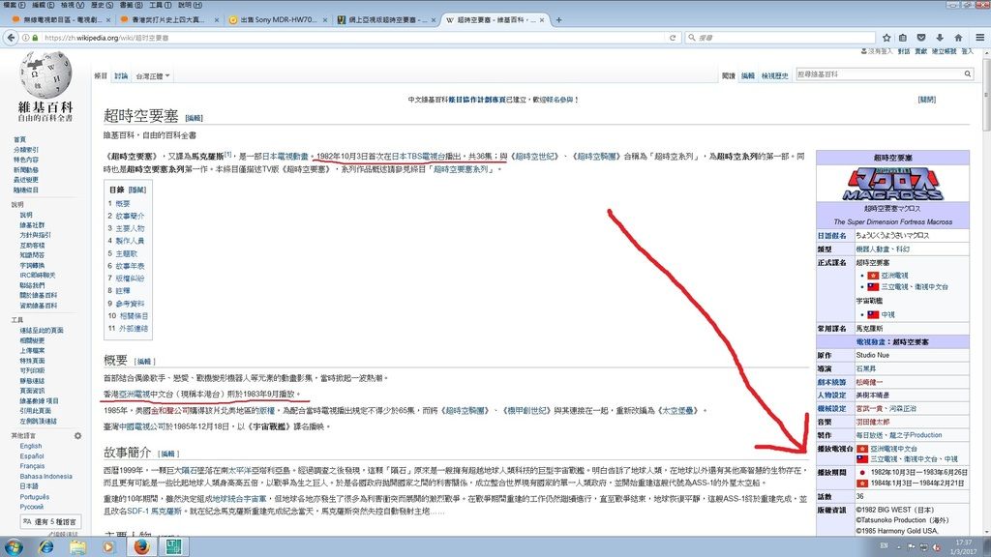Click the 建立帳號 create account link
The width and height of the screenshot is (991, 557).
tap(944, 51)
